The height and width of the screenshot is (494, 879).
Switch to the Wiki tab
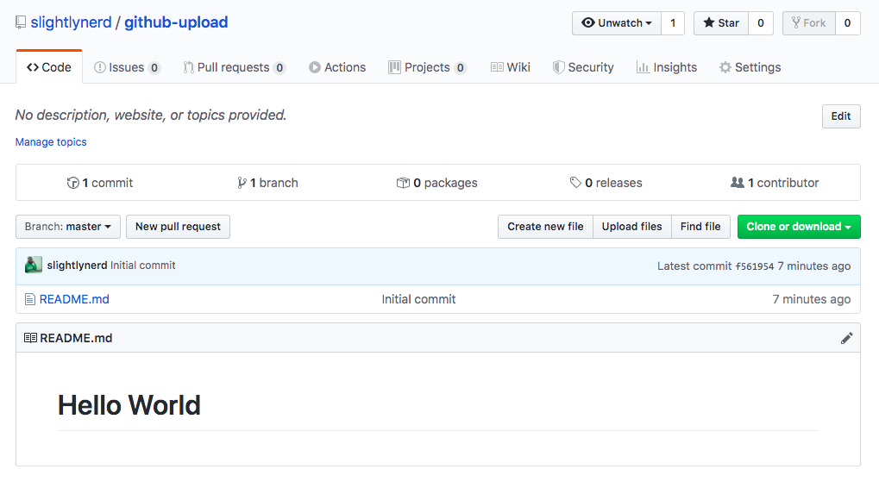[510, 67]
